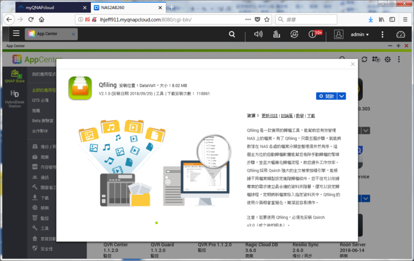Select QNAP Store in sidebar
Viewport: 414px width, 261px height.
point(15,75)
